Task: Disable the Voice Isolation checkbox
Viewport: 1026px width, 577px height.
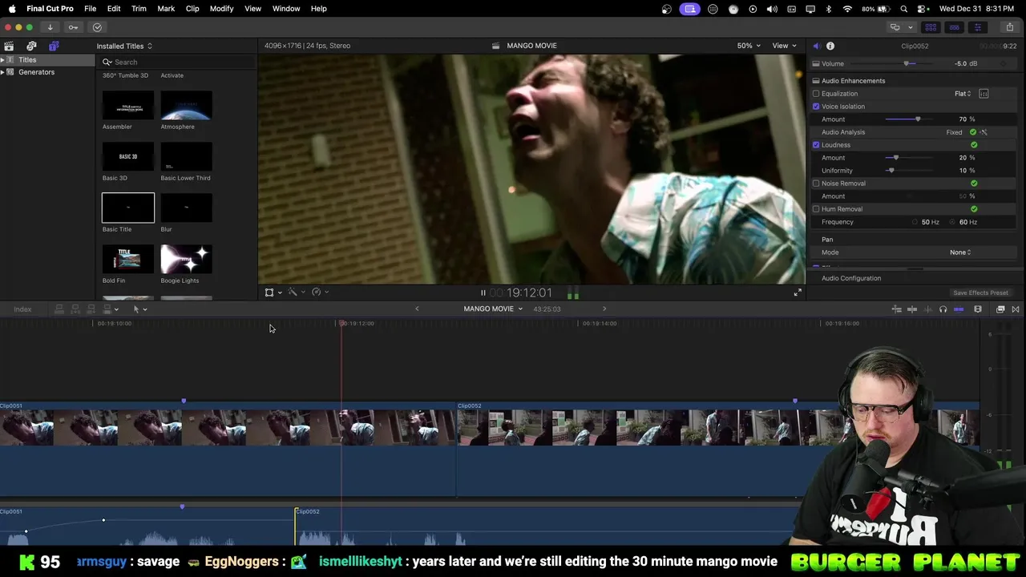Action: point(816,107)
